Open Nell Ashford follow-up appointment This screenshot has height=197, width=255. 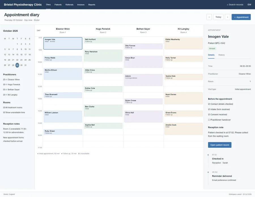[103, 40]
